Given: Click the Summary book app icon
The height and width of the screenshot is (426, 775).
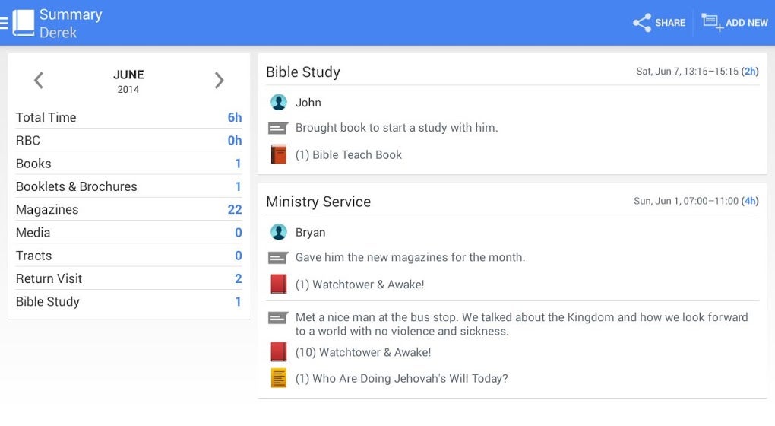Looking at the screenshot, I should 24,23.
